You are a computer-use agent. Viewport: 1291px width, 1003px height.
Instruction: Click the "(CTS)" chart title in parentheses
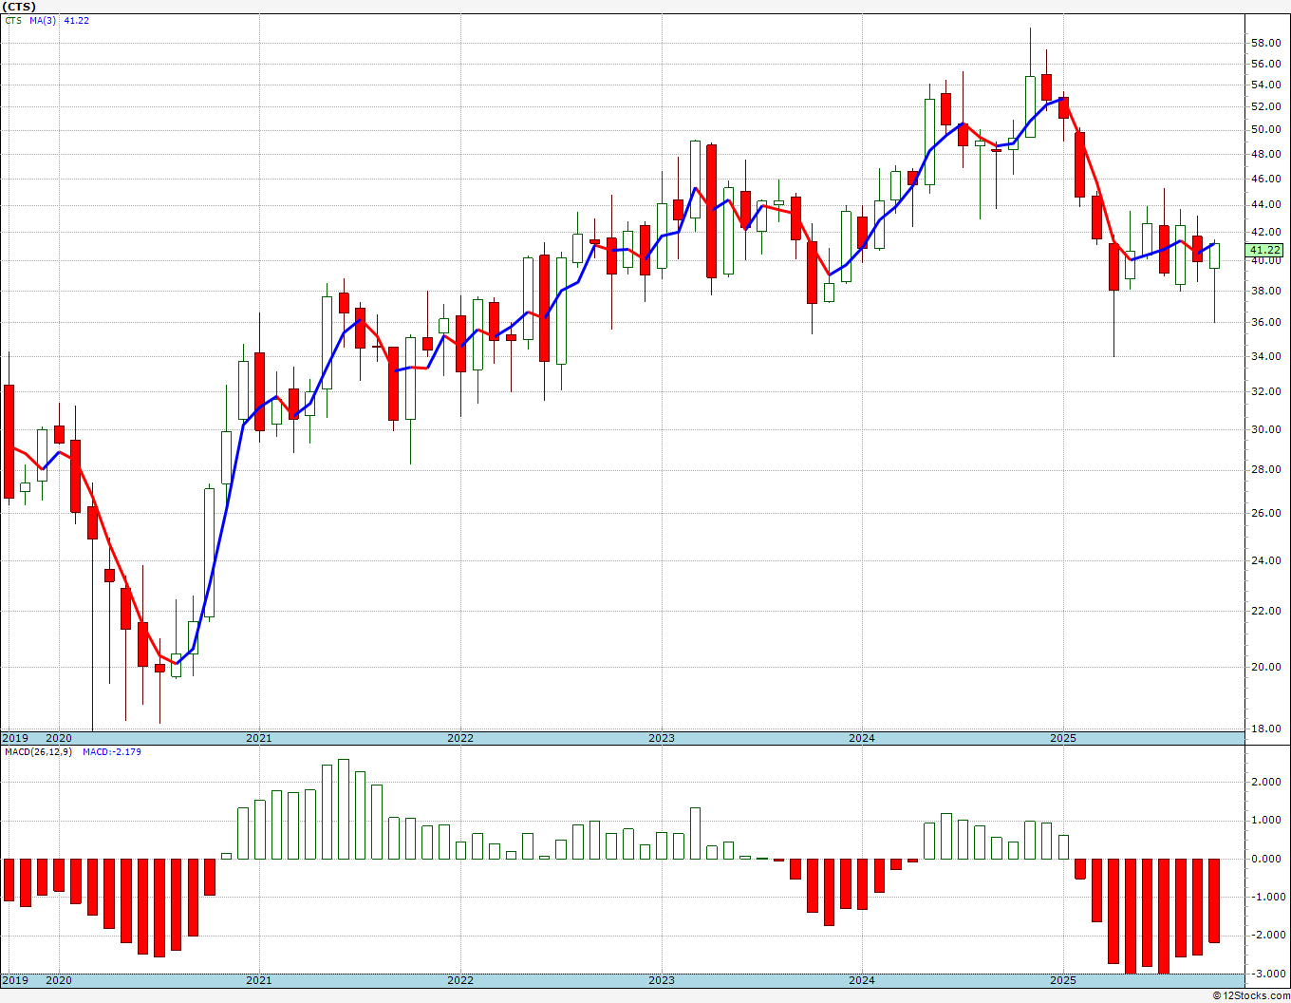19,7
